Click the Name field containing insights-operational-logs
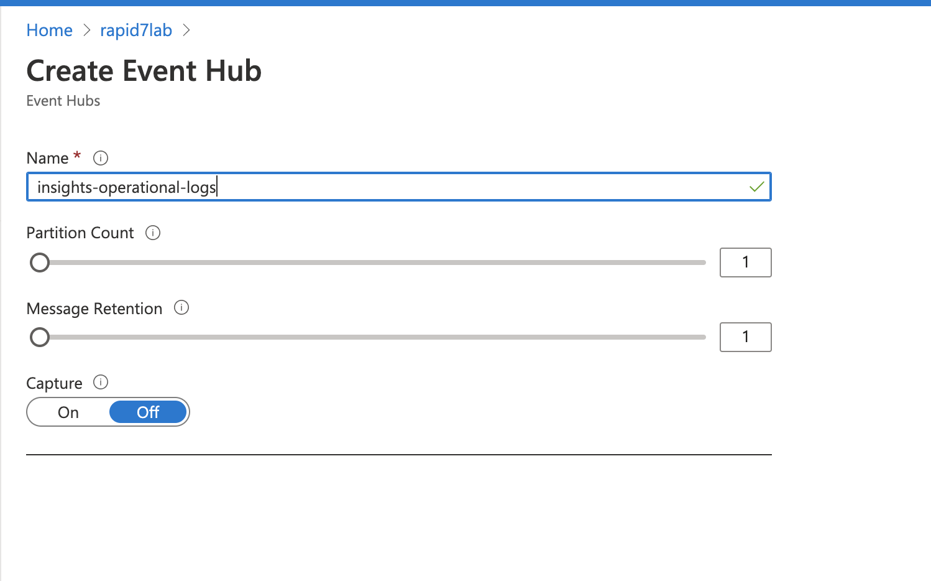 pyautogui.click(x=399, y=187)
